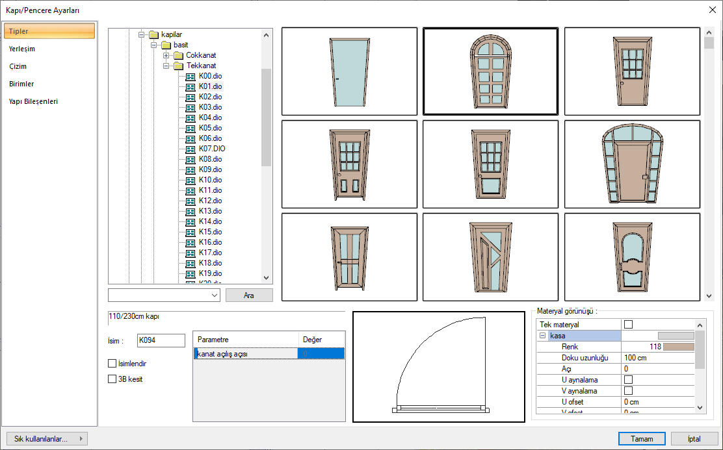Select the arched glass door thumbnail

click(490, 71)
